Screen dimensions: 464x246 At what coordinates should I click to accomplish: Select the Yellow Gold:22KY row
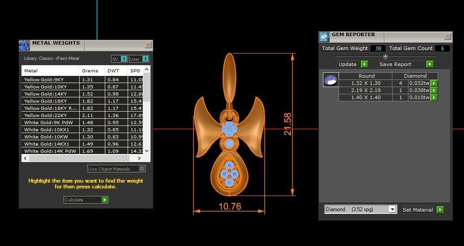click(x=82, y=115)
